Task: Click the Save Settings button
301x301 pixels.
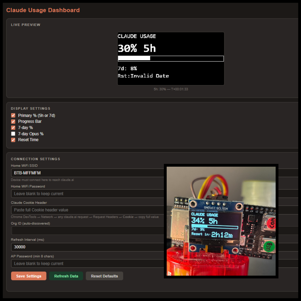Action: point(29,276)
